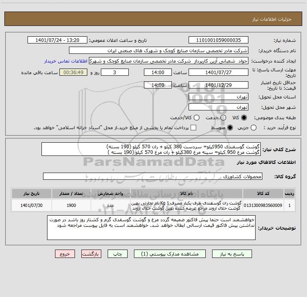Click the remaining time countdown 00:36:49
Screen dimensions: 307x297
[73, 72]
